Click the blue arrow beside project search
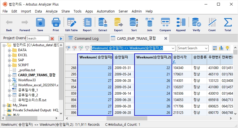 (61, 39)
